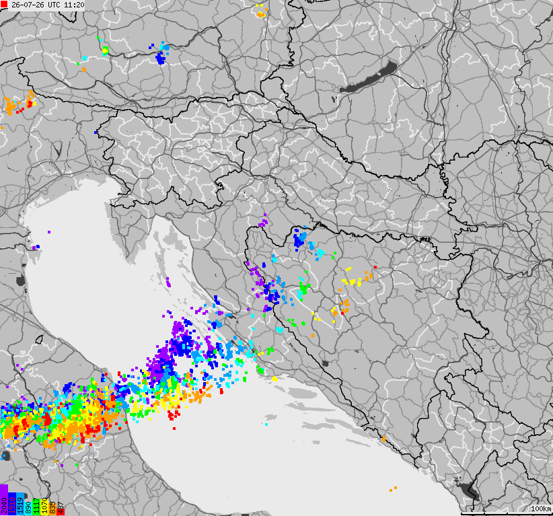Select the yellow legend bar labeled 1070
Image resolution: width=553 pixels, height=516 pixels.
click(x=44, y=507)
